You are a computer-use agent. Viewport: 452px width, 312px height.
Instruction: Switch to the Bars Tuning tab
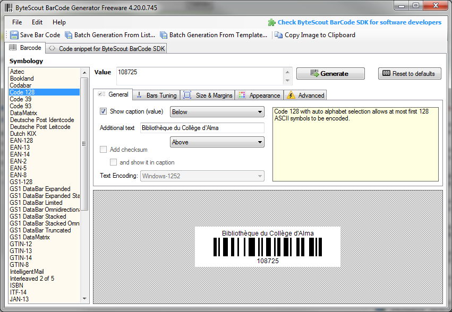coord(157,95)
